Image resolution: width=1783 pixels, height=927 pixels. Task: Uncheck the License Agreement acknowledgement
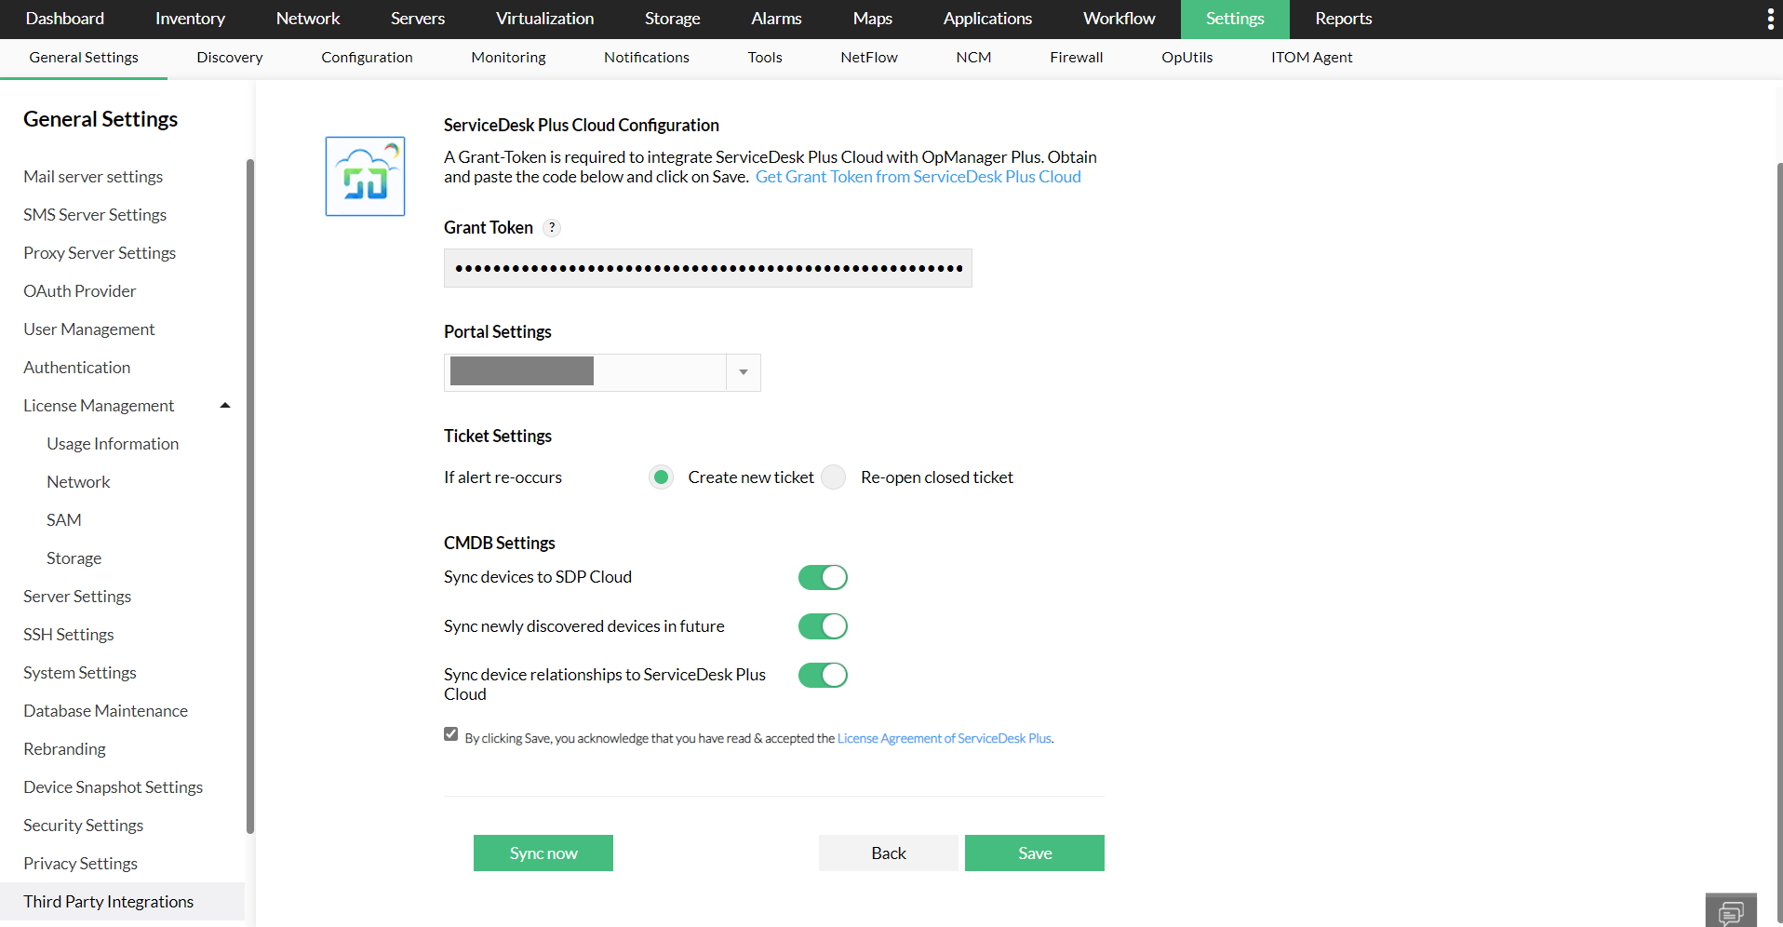pyautogui.click(x=450, y=733)
